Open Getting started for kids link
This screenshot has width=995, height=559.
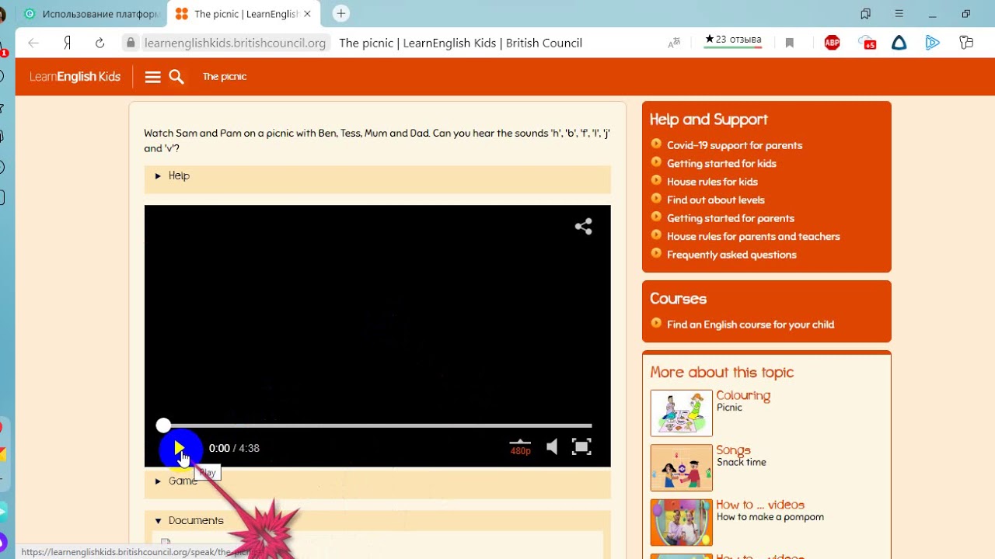[721, 164]
